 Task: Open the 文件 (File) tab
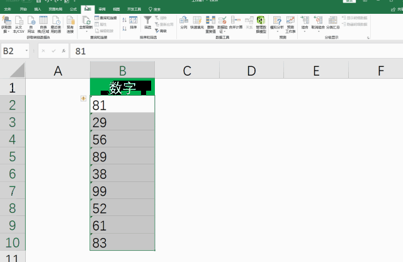8,9
